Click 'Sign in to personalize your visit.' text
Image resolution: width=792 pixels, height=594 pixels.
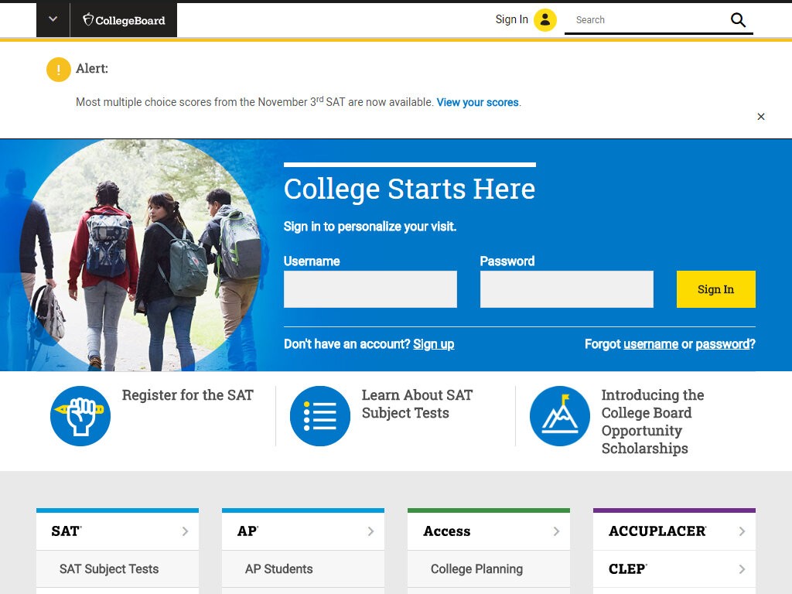click(370, 227)
